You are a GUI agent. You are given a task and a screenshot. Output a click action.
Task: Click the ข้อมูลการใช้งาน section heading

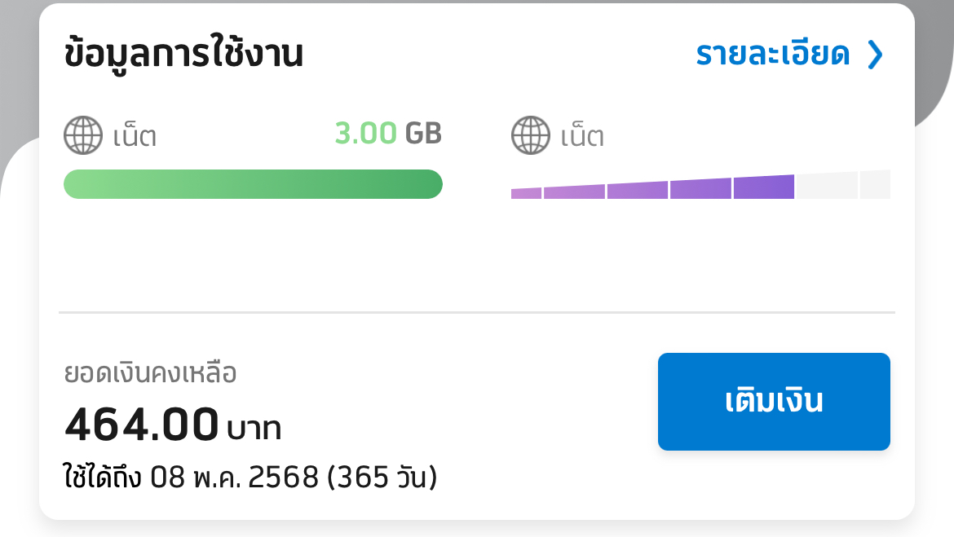pos(183,55)
